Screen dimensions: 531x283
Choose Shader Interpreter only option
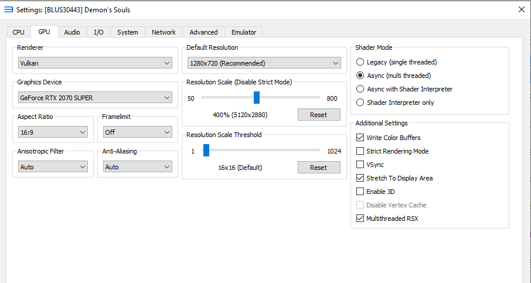[395, 103]
